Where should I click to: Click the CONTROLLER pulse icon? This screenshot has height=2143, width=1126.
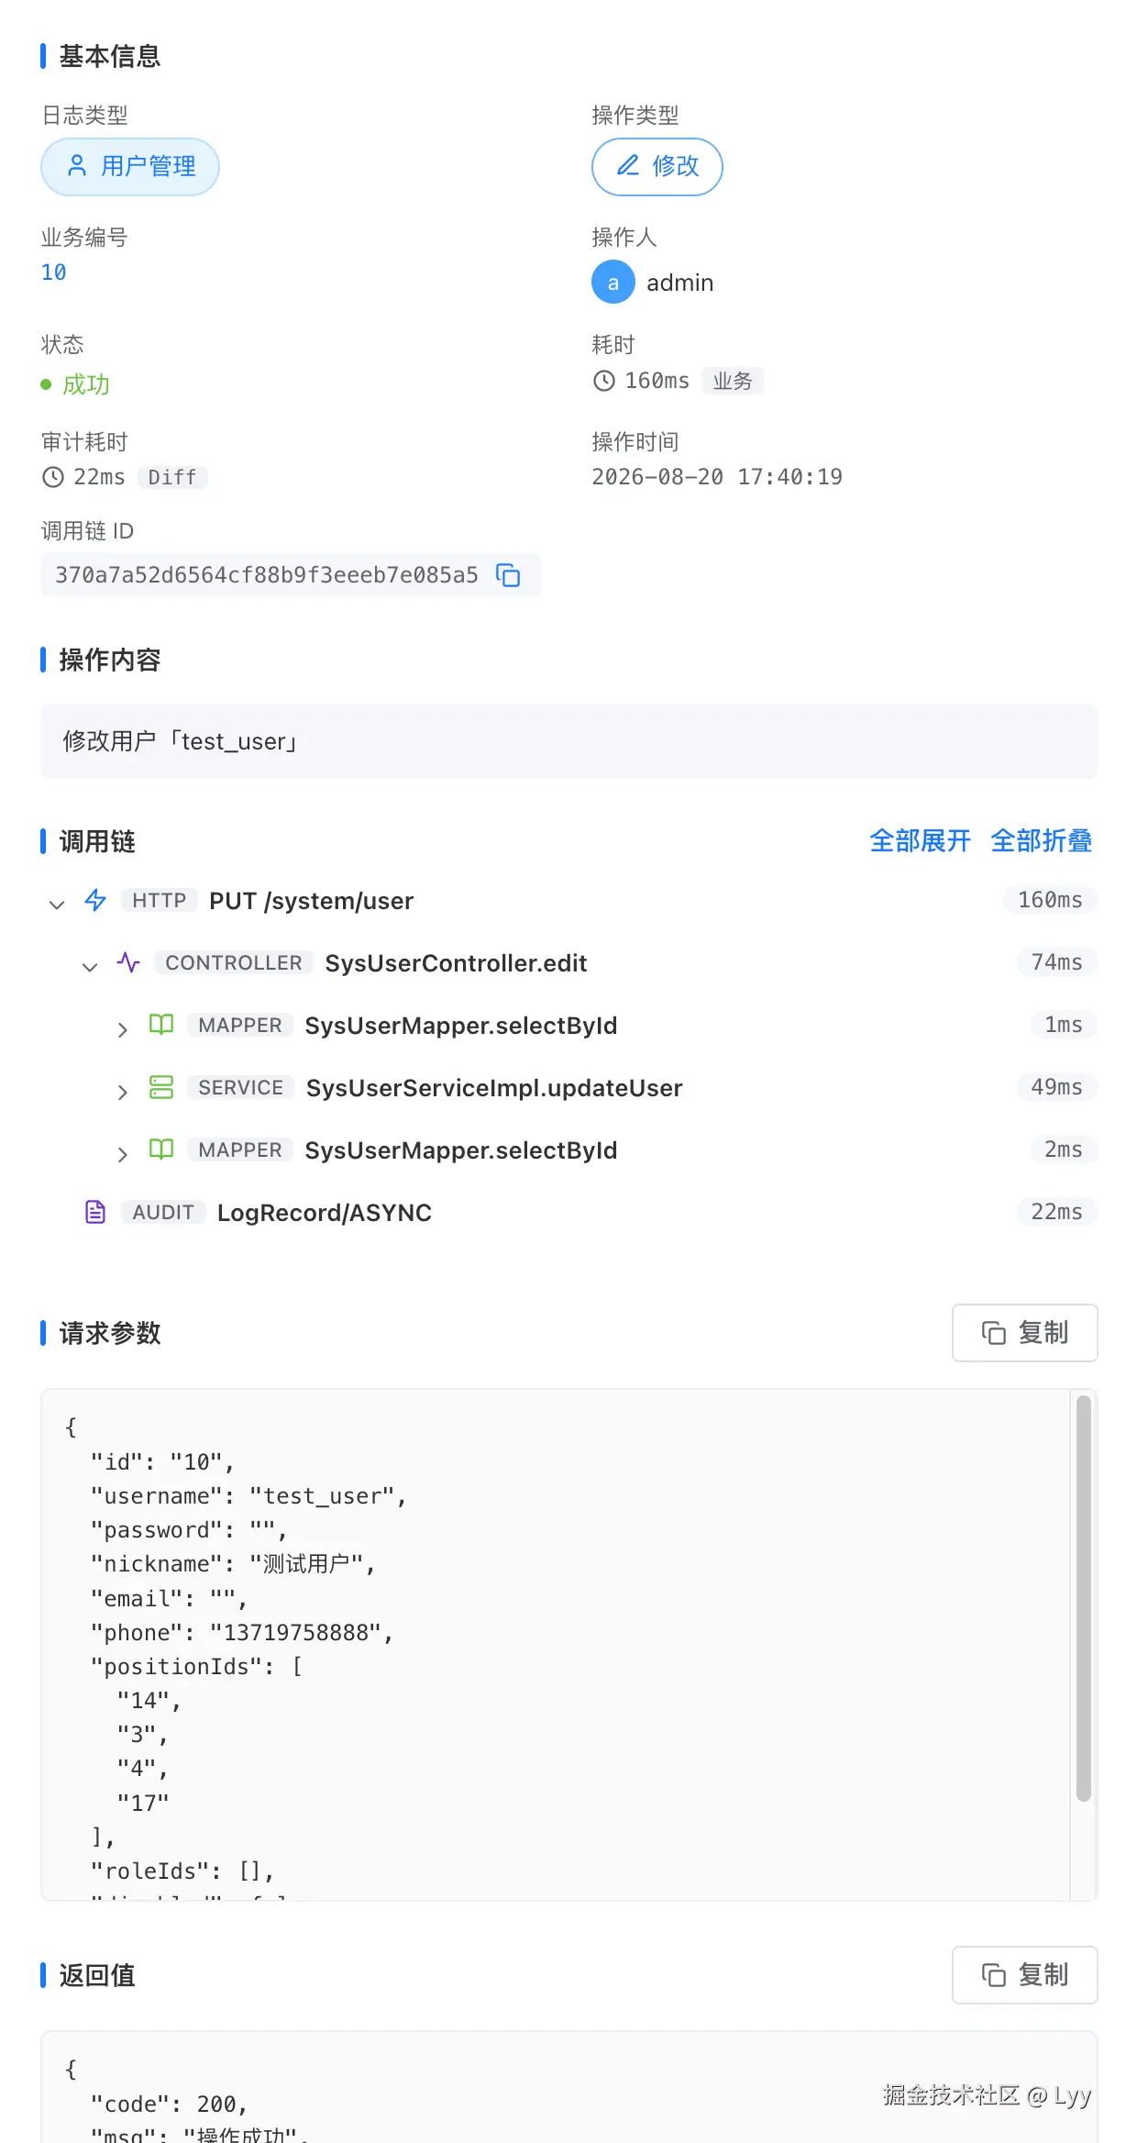coord(128,962)
